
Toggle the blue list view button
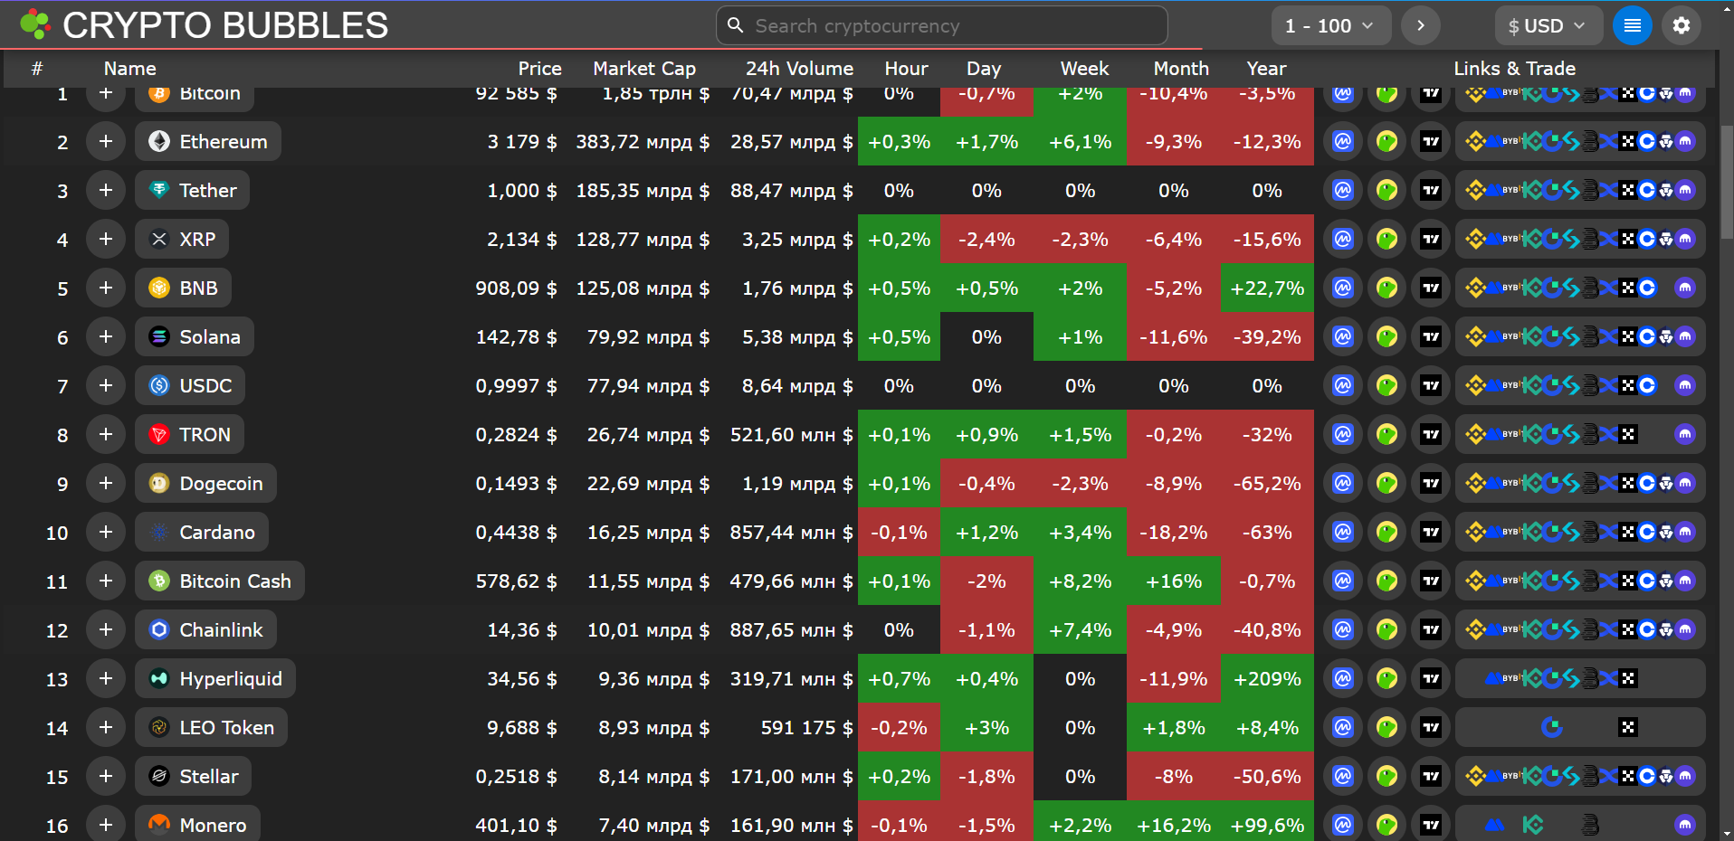pyautogui.click(x=1632, y=25)
